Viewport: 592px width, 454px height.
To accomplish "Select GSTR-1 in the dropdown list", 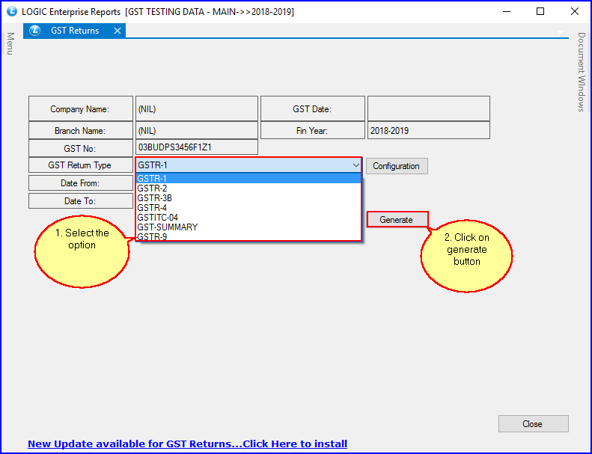I will point(248,178).
